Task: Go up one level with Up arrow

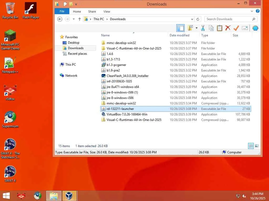Action: pos(79,19)
